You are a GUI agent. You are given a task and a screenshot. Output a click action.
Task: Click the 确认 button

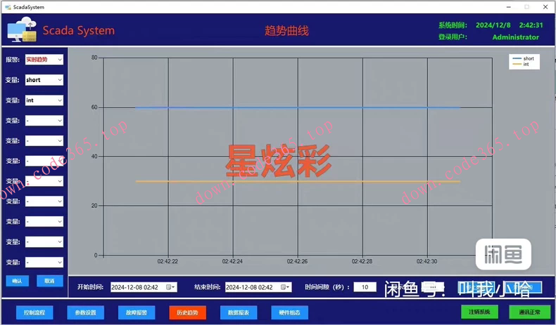[17, 281]
